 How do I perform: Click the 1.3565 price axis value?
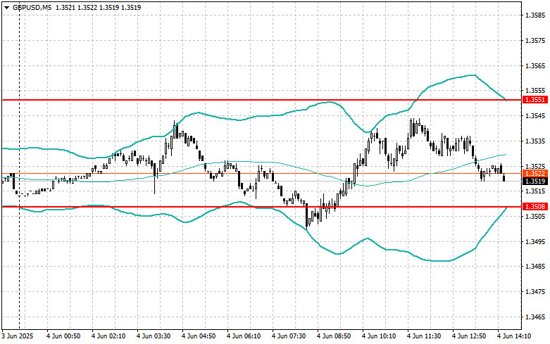coord(535,66)
